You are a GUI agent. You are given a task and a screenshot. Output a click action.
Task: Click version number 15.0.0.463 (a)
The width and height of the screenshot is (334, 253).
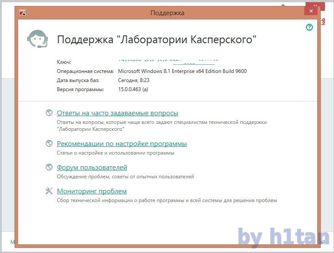click(x=133, y=89)
